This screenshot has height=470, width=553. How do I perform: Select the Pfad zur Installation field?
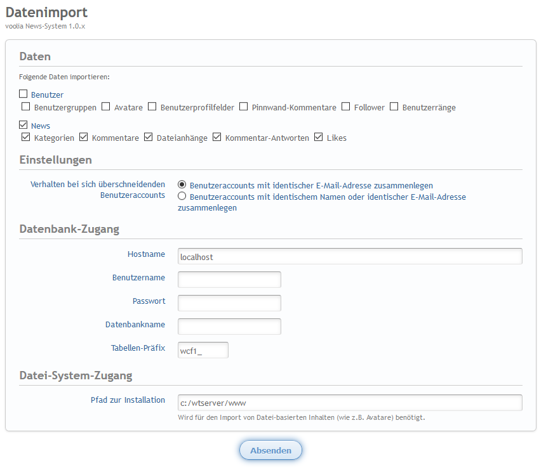coord(349,403)
